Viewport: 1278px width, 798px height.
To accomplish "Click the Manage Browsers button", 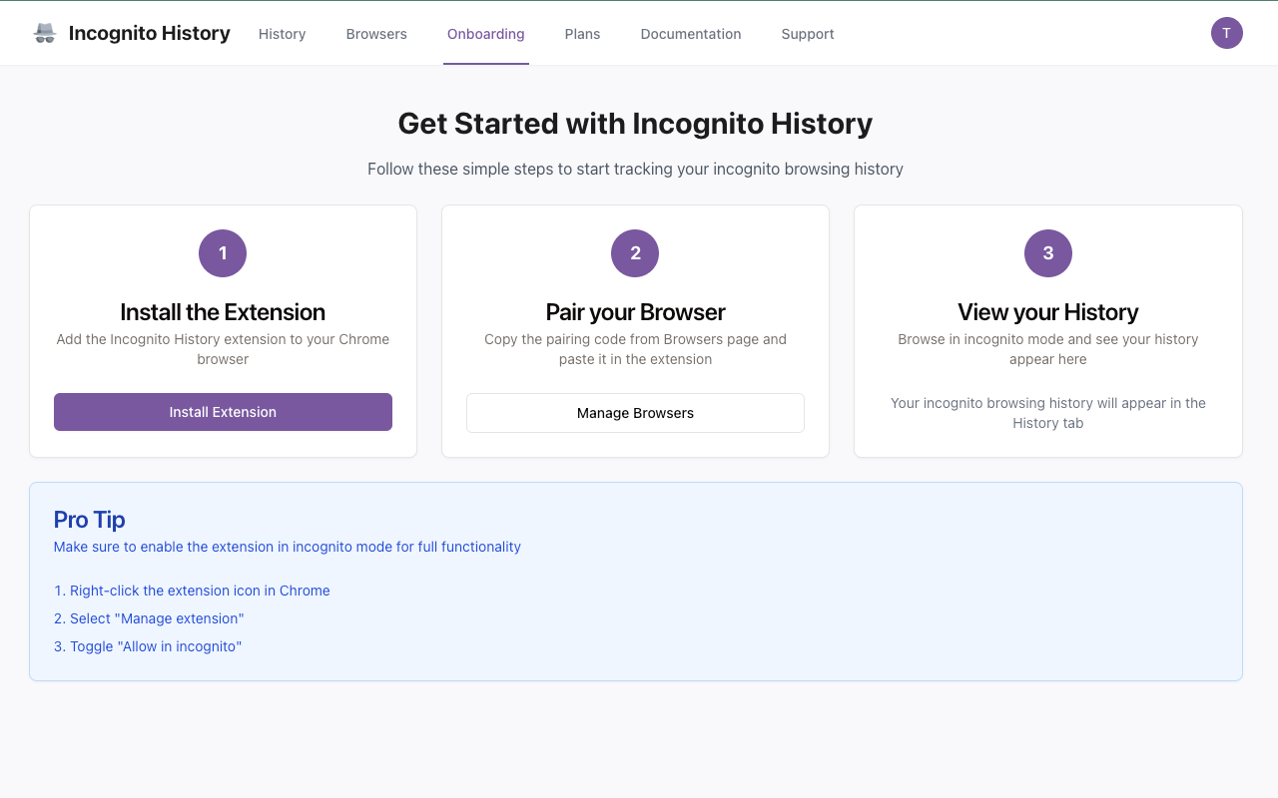I will 635,413.
